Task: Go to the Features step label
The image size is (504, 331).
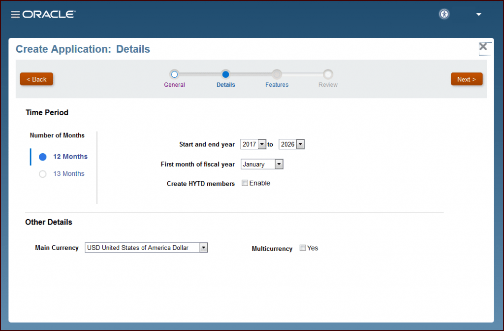Action: pos(277,85)
